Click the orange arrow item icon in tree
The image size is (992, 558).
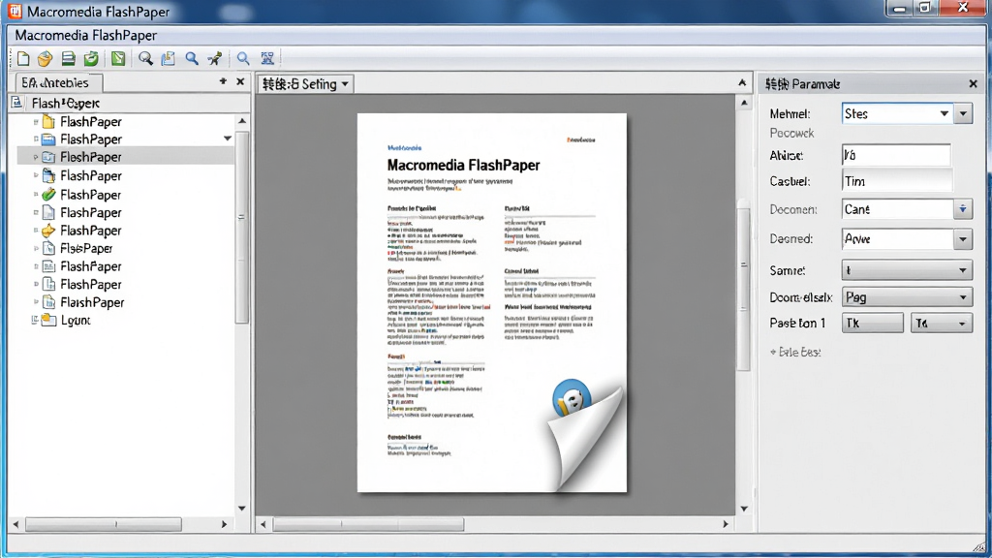click(48, 231)
